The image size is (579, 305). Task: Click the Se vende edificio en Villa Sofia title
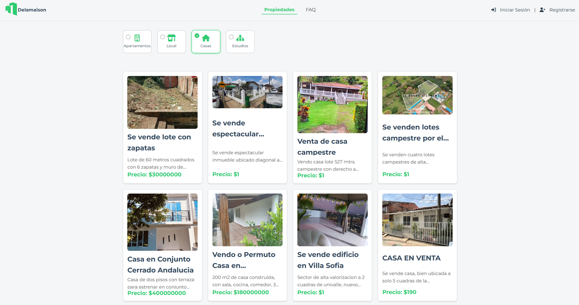328,260
